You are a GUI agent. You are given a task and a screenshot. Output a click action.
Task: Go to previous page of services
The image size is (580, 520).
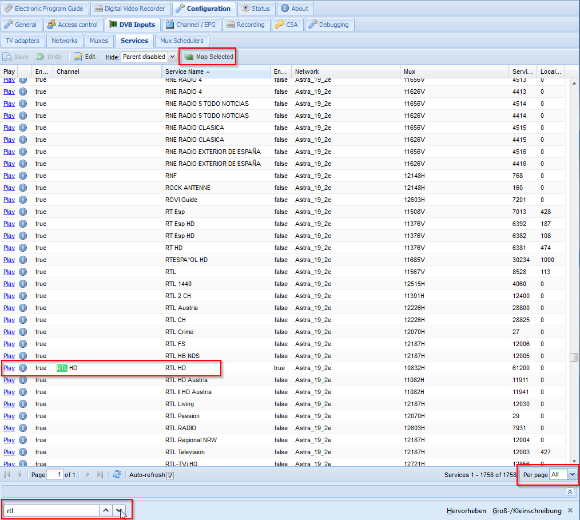pyautogui.click(x=19, y=474)
